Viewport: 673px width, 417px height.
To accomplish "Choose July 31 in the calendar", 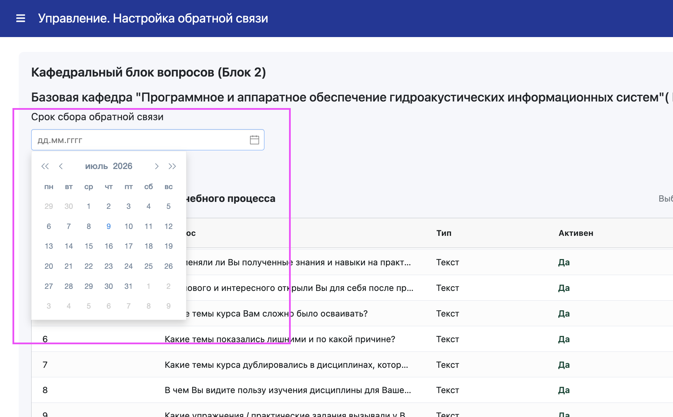I will (x=129, y=286).
